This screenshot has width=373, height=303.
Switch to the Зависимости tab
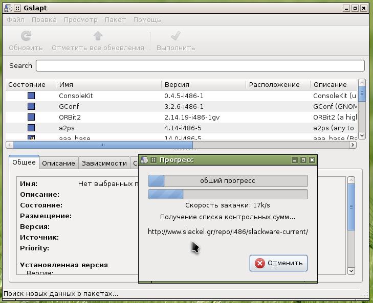click(104, 164)
